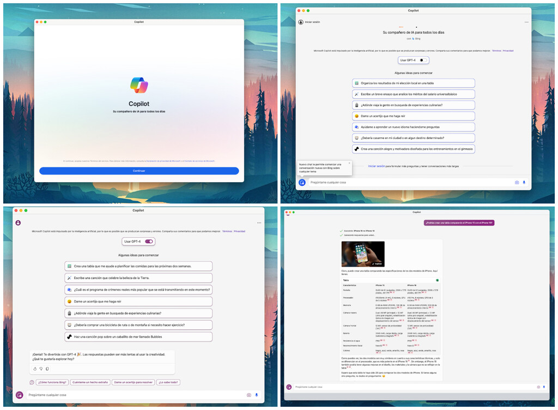This screenshot has height=410, width=558.
Task: Give thumbs up feedback on GPT-4 response
Action: pos(35,369)
